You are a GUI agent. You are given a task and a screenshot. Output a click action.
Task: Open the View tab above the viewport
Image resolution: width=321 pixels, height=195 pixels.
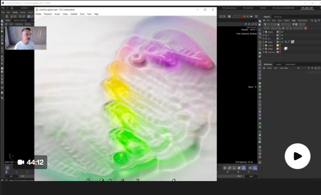(8, 20)
